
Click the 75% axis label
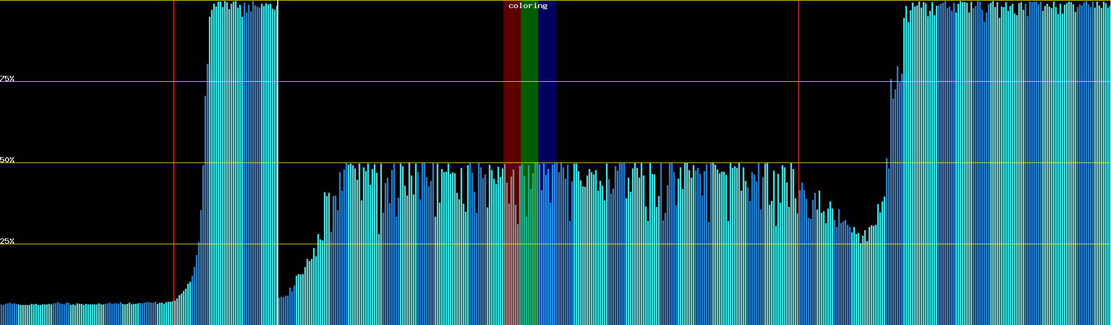(x=8, y=79)
